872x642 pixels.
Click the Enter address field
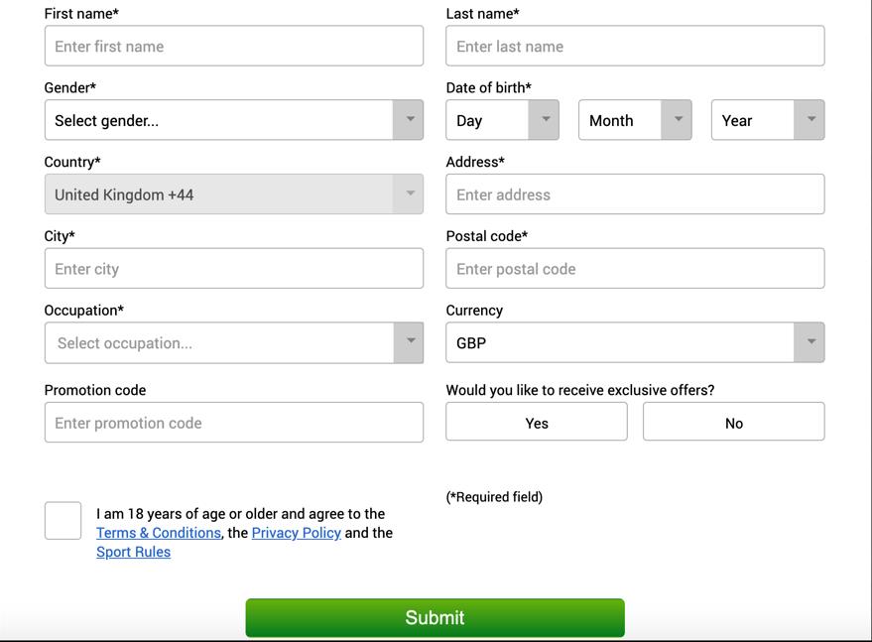[x=635, y=194]
